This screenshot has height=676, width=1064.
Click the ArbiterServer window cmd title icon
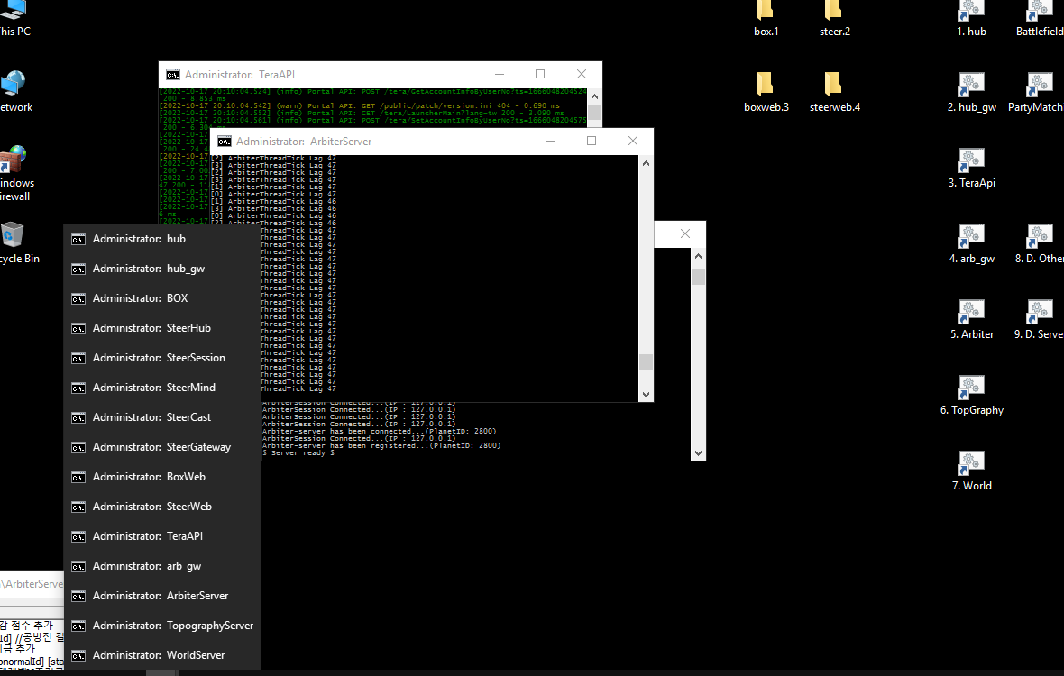[x=225, y=141]
